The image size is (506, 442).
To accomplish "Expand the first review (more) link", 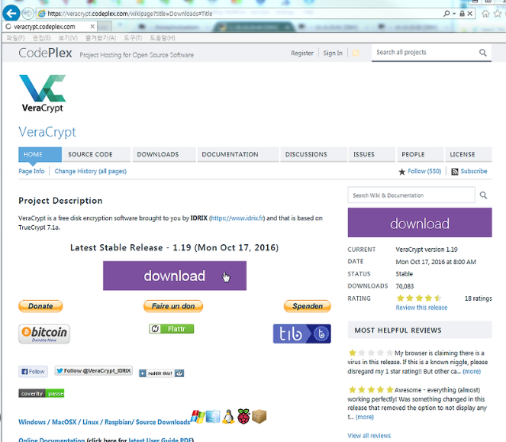I will [x=472, y=372].
